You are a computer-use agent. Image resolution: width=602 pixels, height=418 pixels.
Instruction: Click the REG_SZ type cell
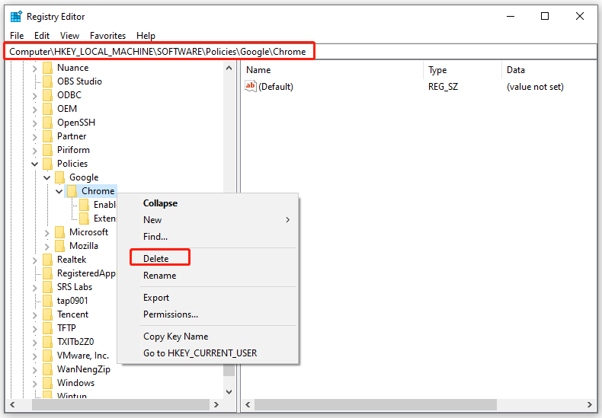point(443,87)
